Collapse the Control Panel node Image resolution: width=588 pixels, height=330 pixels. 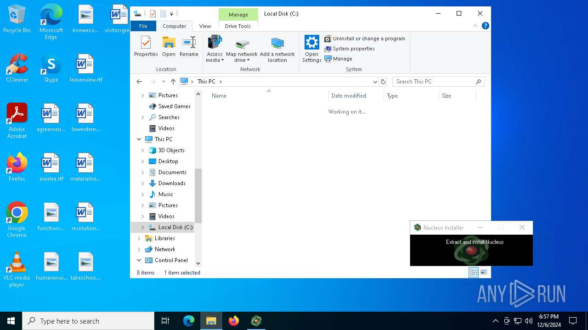(139, 260)
